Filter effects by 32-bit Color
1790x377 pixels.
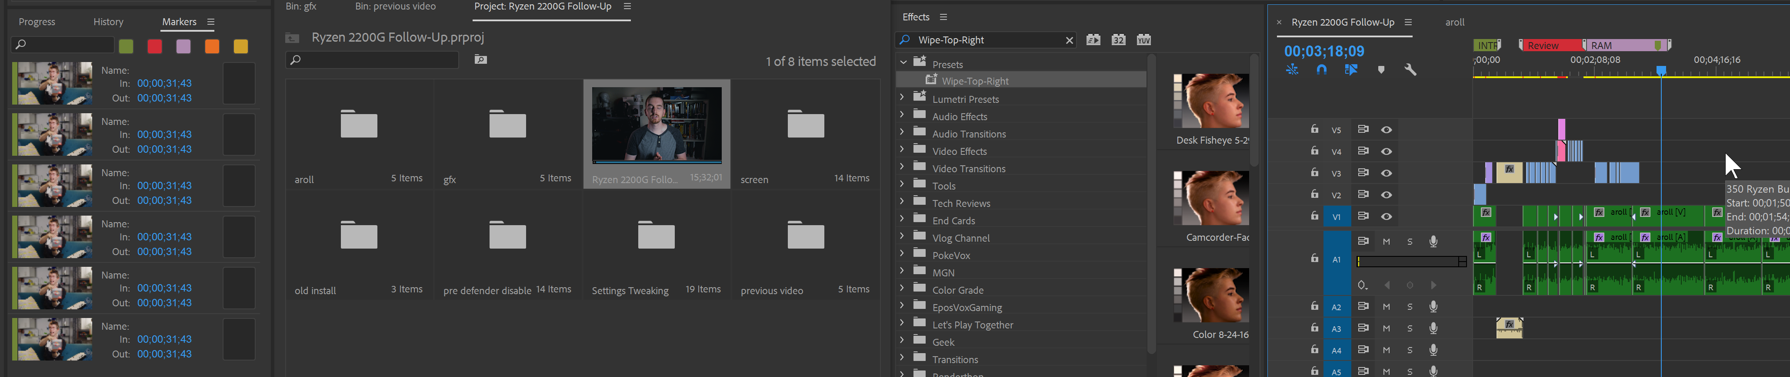1118,40
